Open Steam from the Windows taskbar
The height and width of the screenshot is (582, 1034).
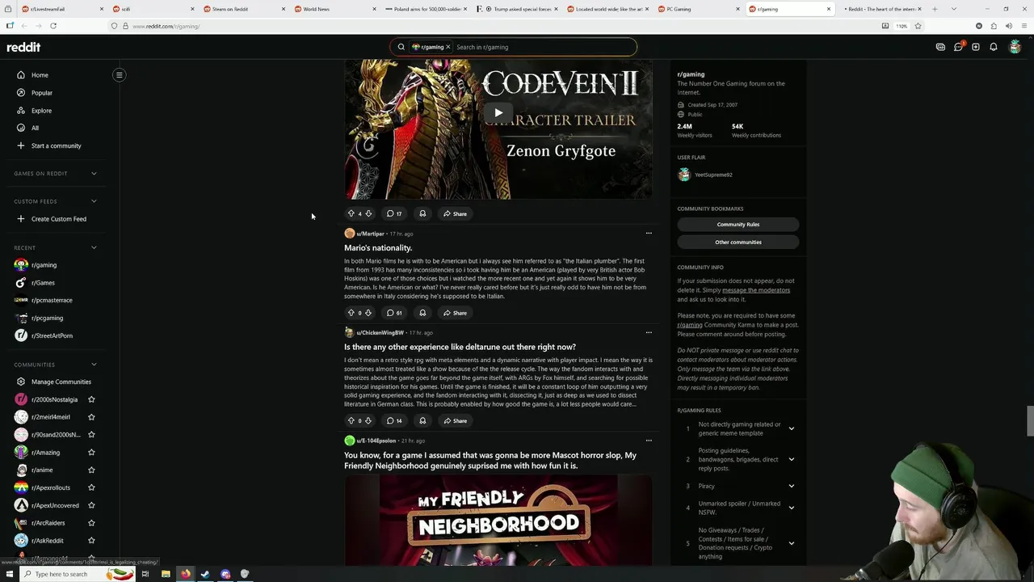point(205,574)
